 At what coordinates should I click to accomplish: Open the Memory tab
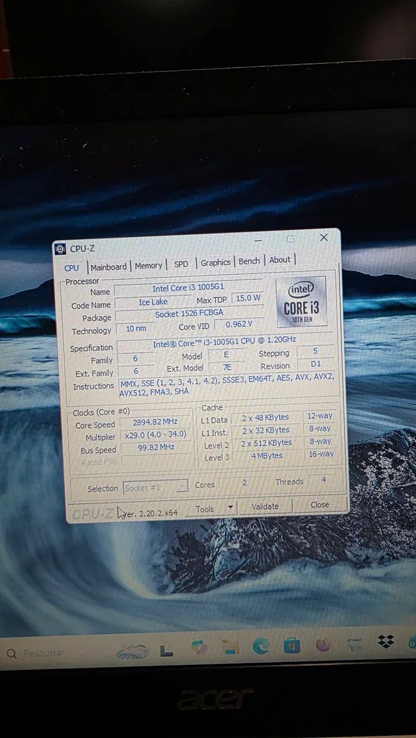(x=149, y=265)
